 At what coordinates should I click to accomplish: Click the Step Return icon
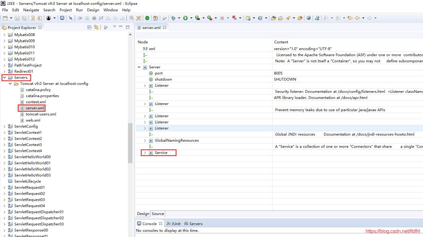coord(122,18)
